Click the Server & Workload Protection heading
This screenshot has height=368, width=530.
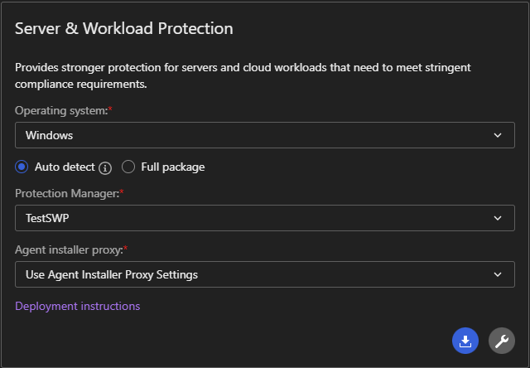click(124, 29)
